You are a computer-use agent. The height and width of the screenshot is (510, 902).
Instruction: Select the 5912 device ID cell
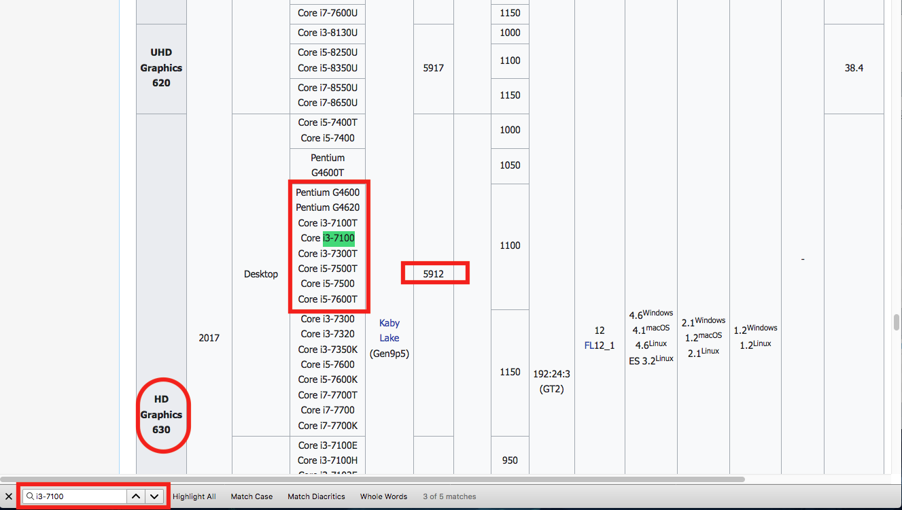pos(434,274)
